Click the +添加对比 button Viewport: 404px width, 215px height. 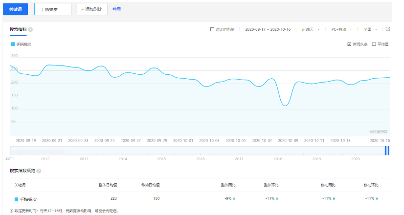pyautogui.click(x=92, y=9)
